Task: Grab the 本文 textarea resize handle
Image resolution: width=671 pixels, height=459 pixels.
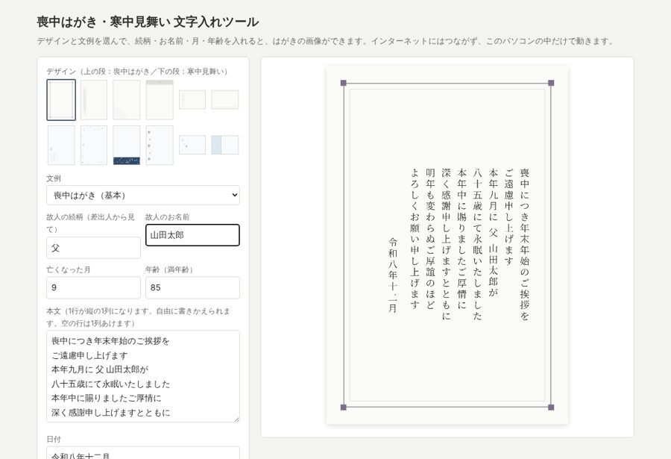Action: 236,419
